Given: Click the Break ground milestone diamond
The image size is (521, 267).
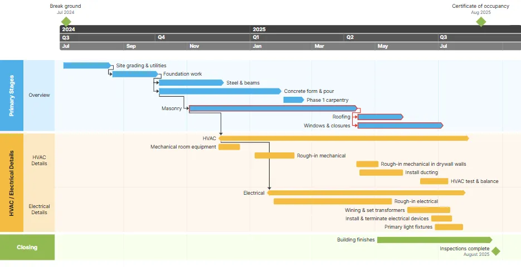Looking at the screenshot, I should [x=66, y=22].
